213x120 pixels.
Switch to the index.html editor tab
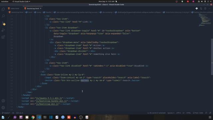14,8
